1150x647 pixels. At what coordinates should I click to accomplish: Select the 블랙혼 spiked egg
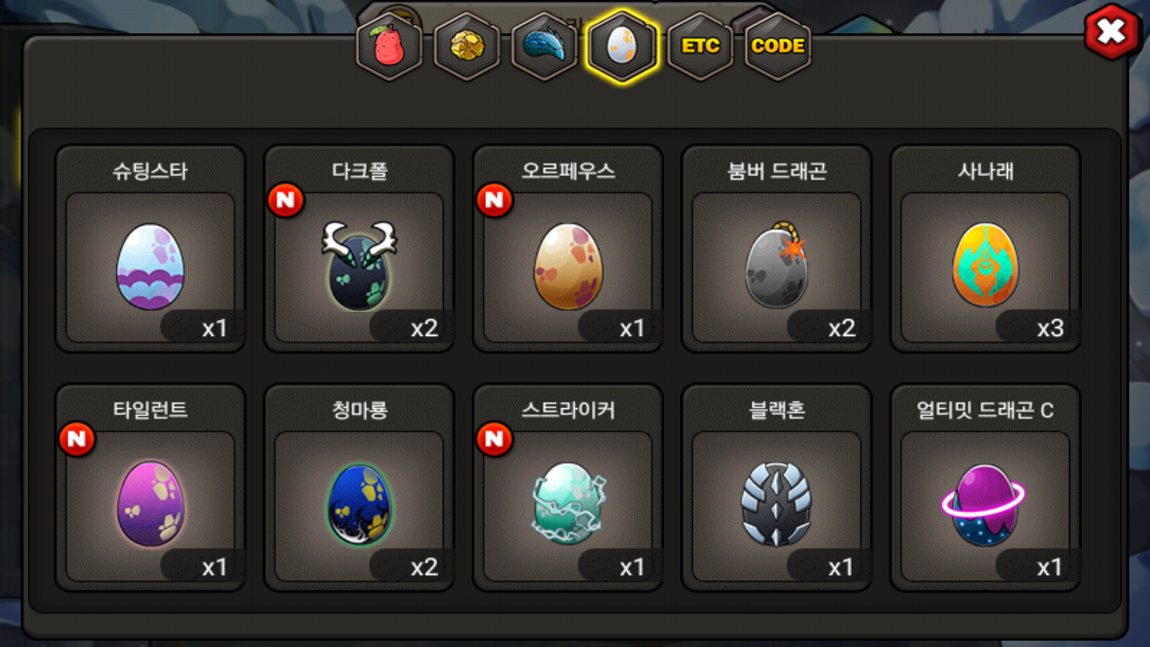tap(776, 488)
